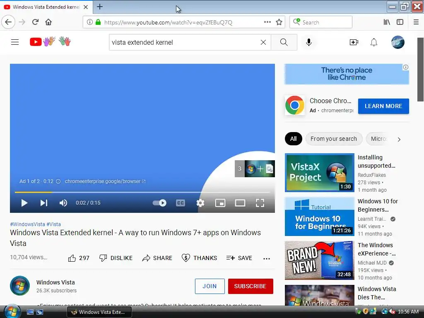The image size is (424, 318).
Task: Switch to miniplayer
Action: click(x=220, y=203)
